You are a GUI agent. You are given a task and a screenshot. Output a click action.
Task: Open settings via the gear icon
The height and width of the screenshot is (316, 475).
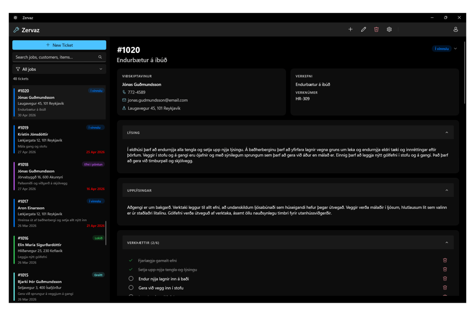pyautogui.click(x=389, y=29)
